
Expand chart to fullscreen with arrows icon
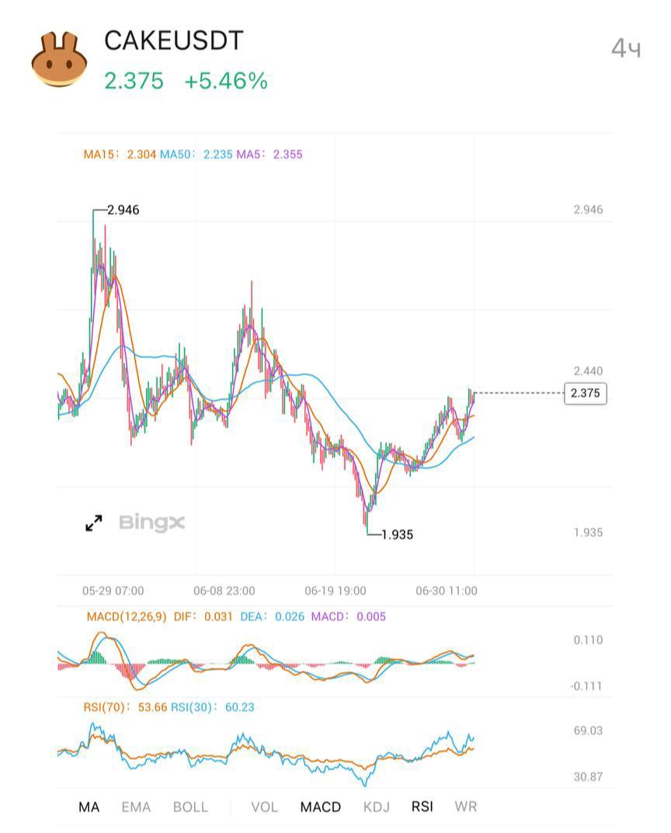point(94,523)
